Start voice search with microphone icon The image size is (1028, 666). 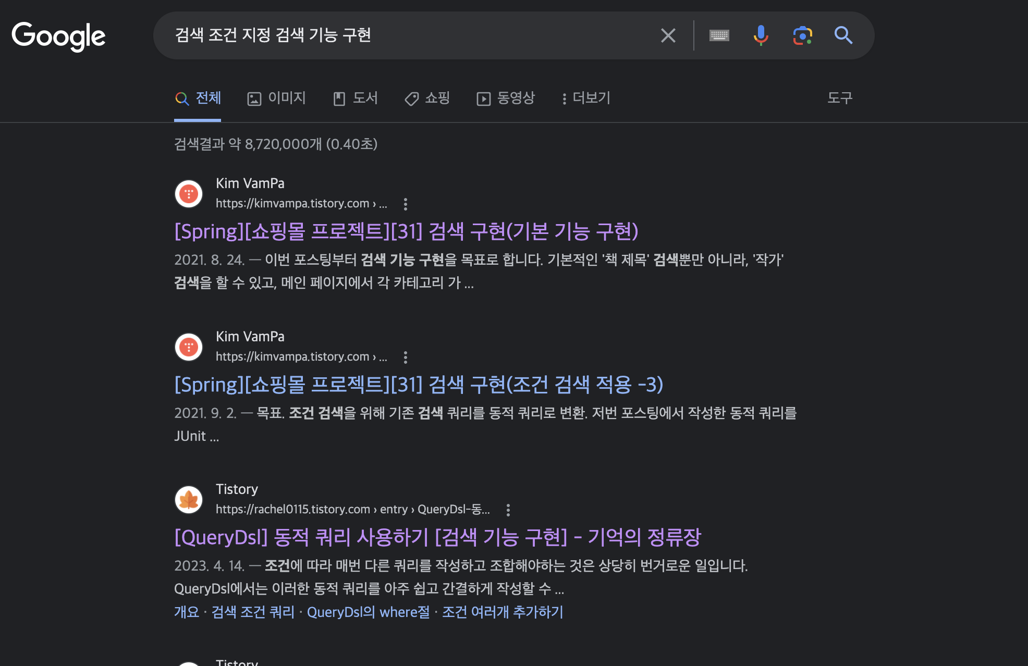click(x=761, y=35)
